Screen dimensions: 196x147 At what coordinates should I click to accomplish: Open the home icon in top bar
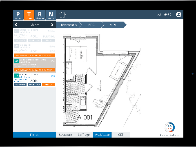62,15
